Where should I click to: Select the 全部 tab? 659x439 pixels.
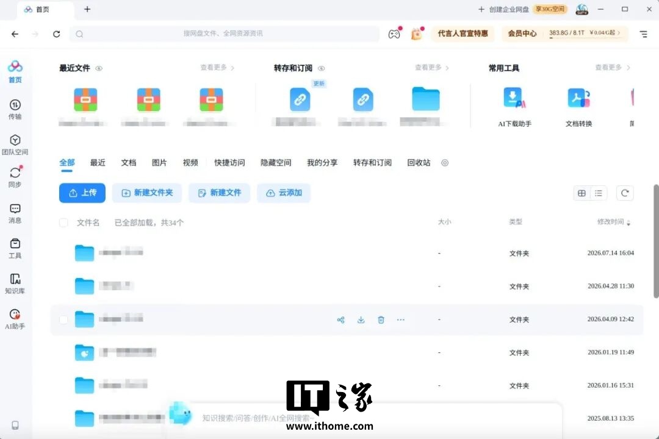coord(67,163)
